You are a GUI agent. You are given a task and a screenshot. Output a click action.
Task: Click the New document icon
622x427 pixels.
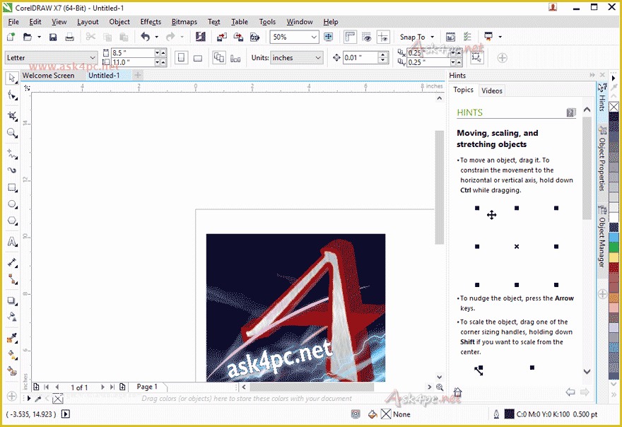click(x=11, y=37)
